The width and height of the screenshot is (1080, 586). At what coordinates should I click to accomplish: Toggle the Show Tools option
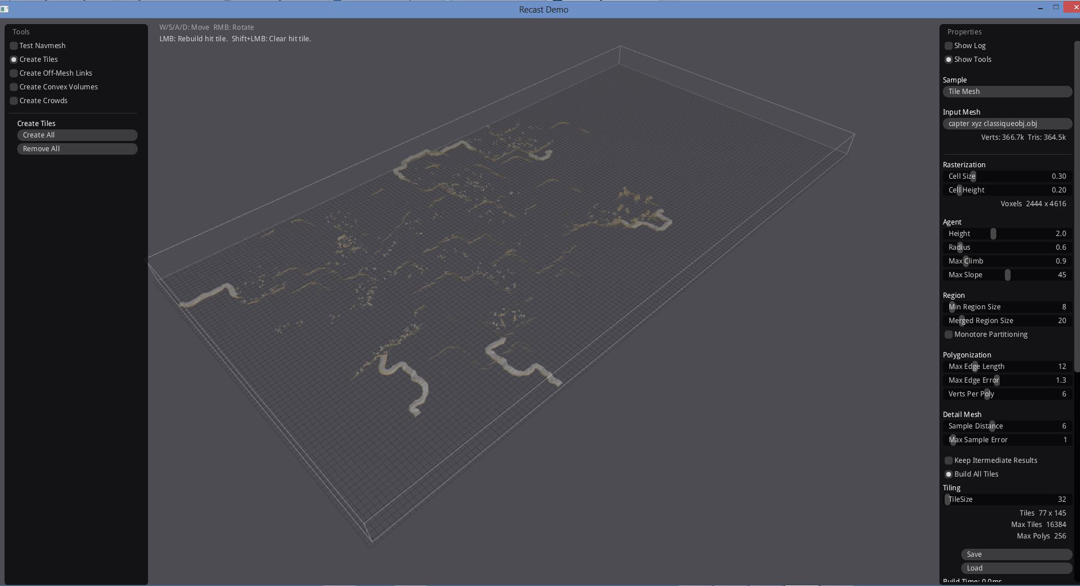[949, 60]
